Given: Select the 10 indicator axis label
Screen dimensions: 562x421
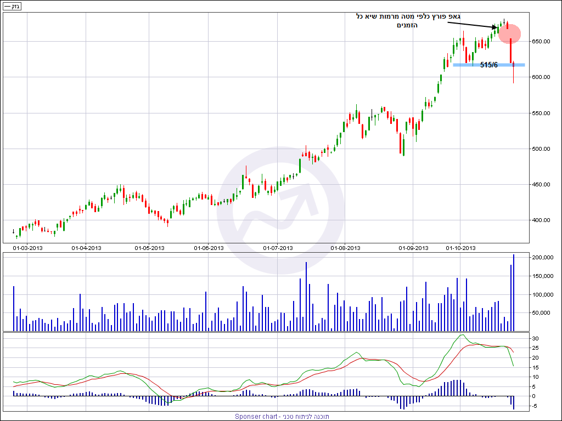Looking at the screenshot, I should coord(535,377).
